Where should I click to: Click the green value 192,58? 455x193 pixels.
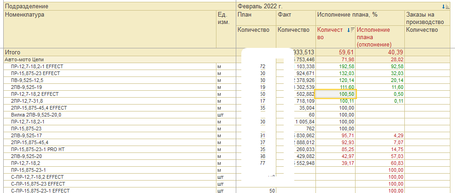click(x=346, y=66)
